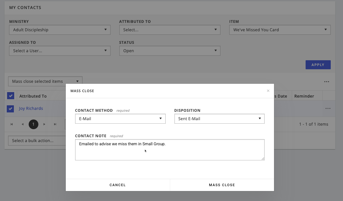Go to the next page arrow

[44, 124]
